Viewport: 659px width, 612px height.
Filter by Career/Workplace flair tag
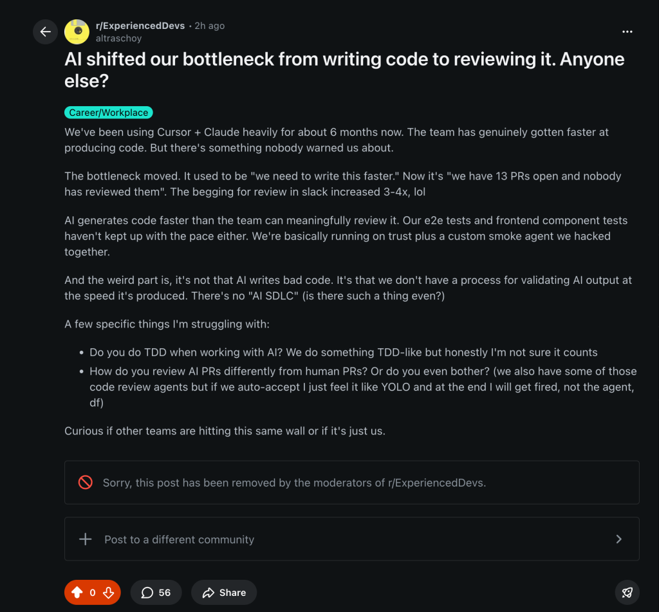coord(109,113)
